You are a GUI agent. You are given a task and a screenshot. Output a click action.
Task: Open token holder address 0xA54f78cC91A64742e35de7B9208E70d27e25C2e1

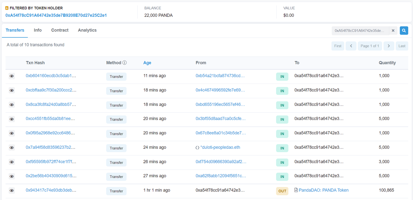(56, 15)
